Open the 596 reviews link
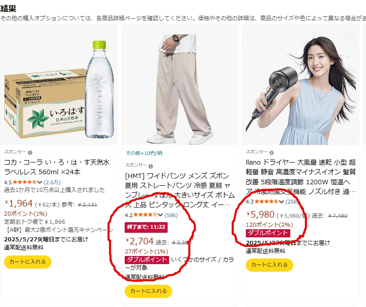 [x=171, y=215]
